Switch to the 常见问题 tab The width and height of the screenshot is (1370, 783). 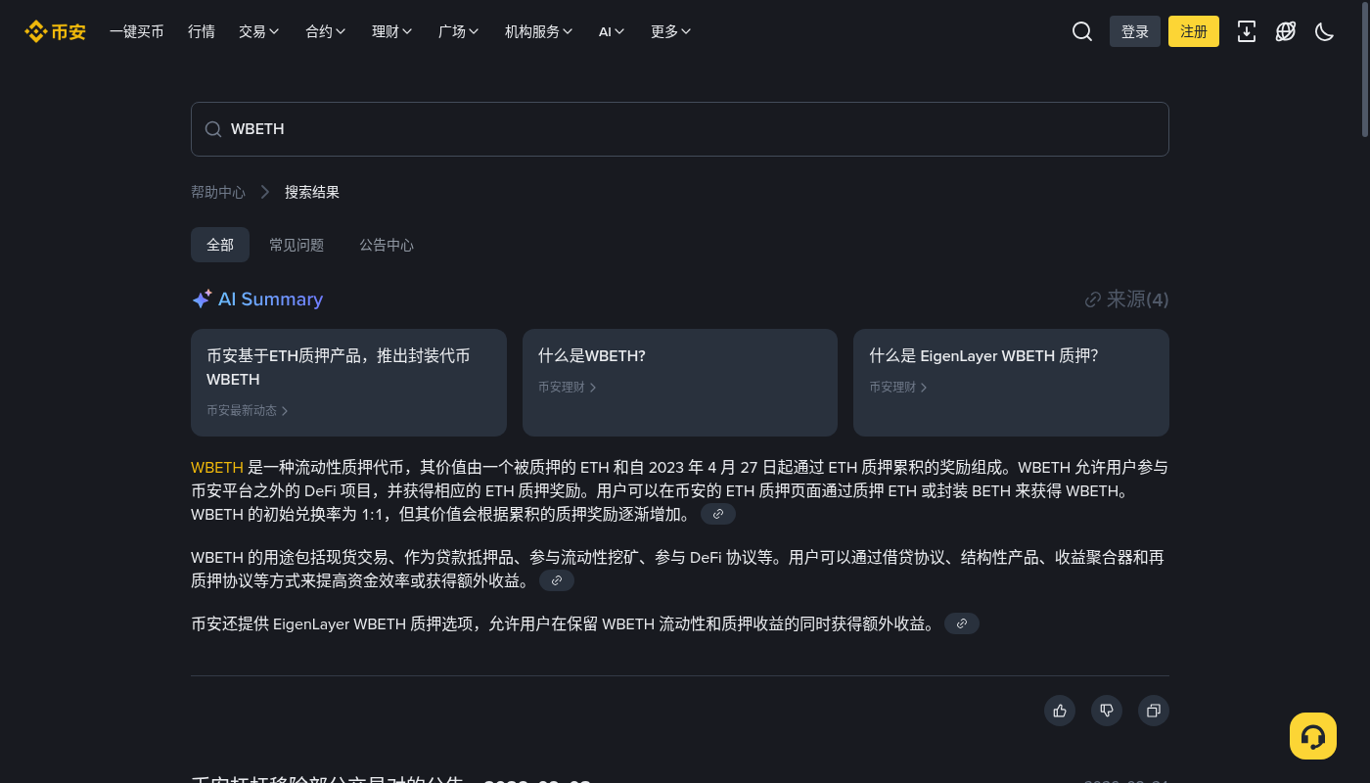(x=297, y=245)
